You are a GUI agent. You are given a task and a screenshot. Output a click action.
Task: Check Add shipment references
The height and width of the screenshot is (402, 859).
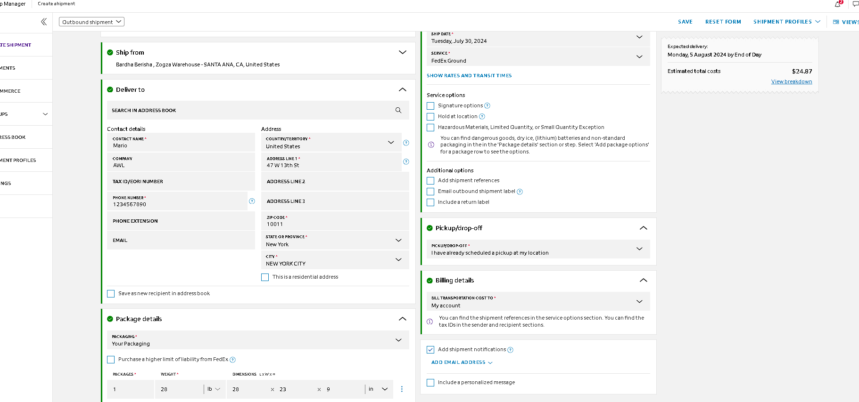point(430,181)
